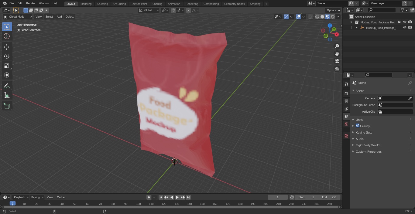Screen dimensions: 415x214
Task: Switch to the Modeling workspace tab
Action: [86, 4]
